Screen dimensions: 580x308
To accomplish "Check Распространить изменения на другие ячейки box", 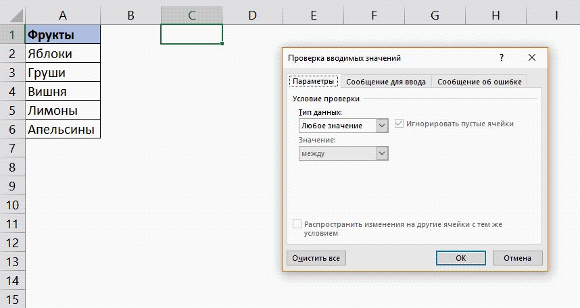I will click(x=297, y=224).
